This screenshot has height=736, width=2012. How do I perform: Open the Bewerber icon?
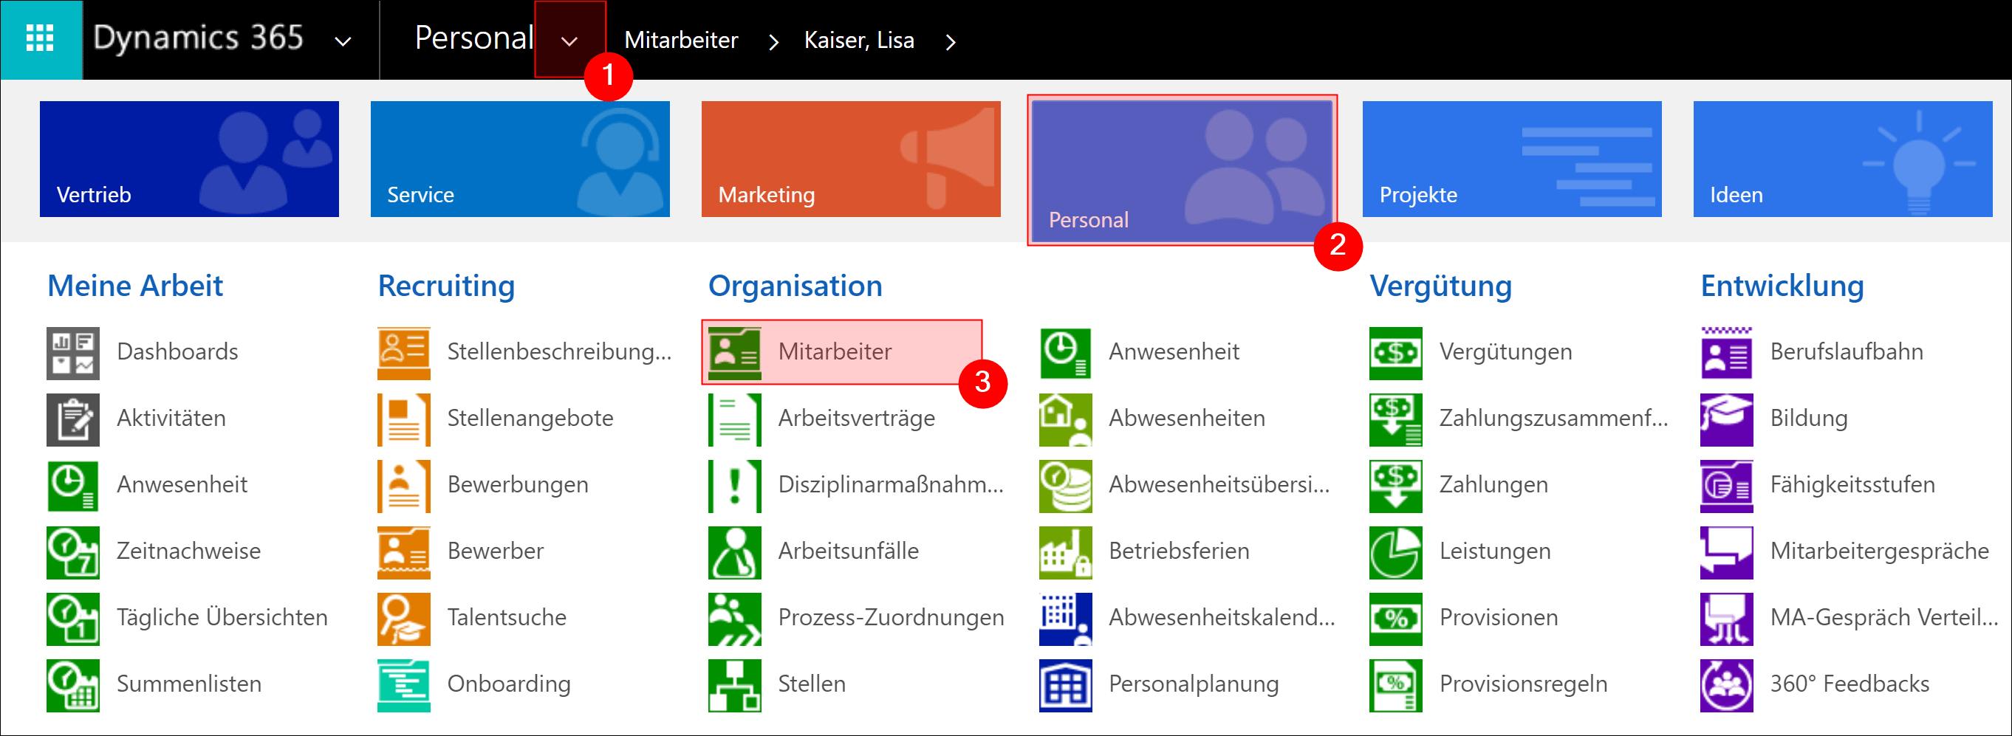pos(404,551)
